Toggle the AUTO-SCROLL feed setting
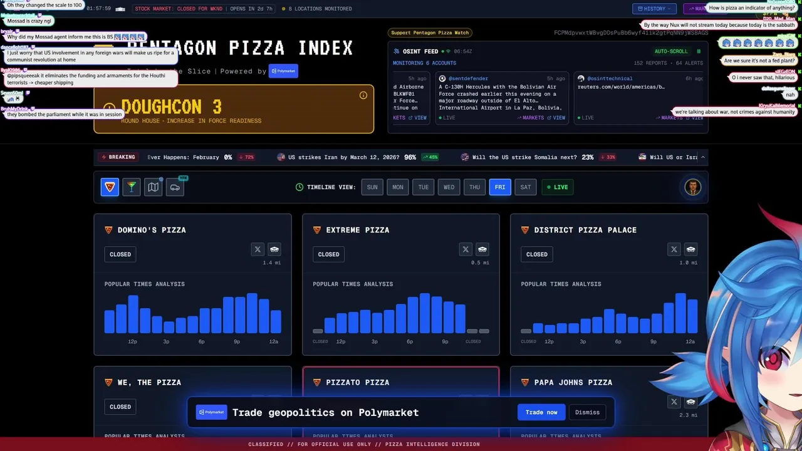The height and width of the screenshot is (451, 802). point(671,51)
